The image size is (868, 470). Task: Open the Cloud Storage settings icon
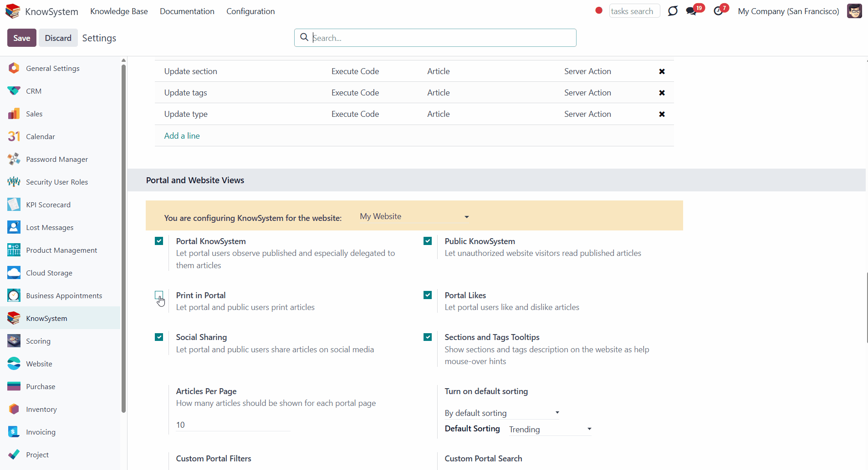coord(14,273)
